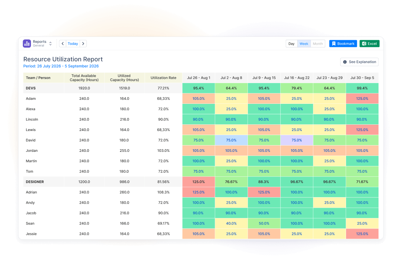Screen dimensions: 403x262
Task: Click DESIGNER utilized capacity 986.0
Action: click(124, 182)
